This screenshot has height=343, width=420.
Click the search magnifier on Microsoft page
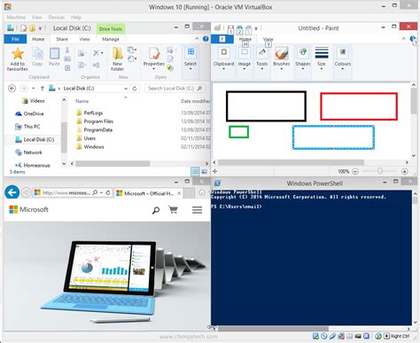(156, 210)
